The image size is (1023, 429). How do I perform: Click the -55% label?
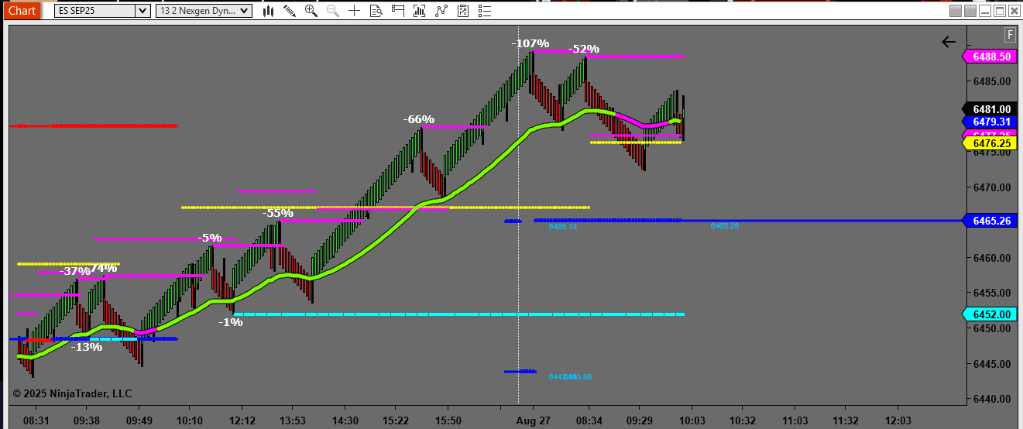click(x=278, y=213)
